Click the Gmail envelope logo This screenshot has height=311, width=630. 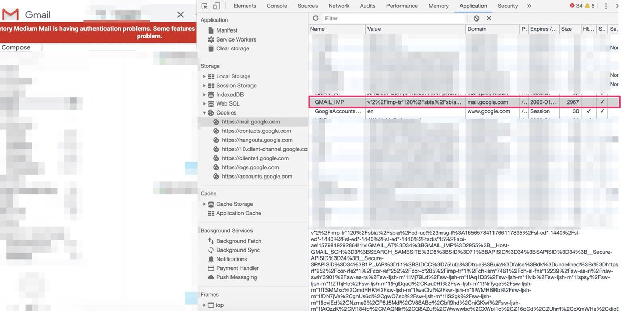(x=10, y=15)
